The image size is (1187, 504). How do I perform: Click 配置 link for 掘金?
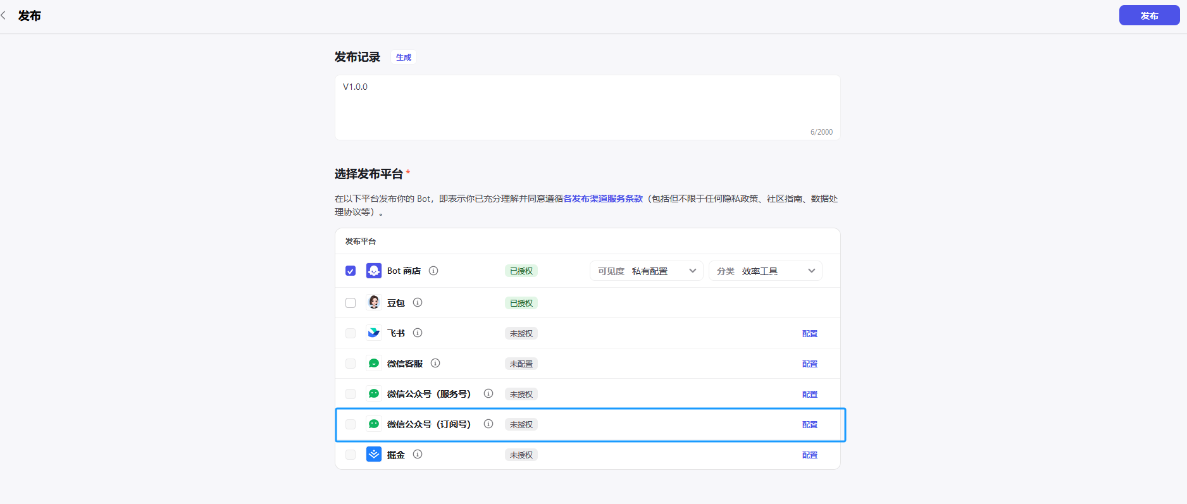click(x=809, y=455)
